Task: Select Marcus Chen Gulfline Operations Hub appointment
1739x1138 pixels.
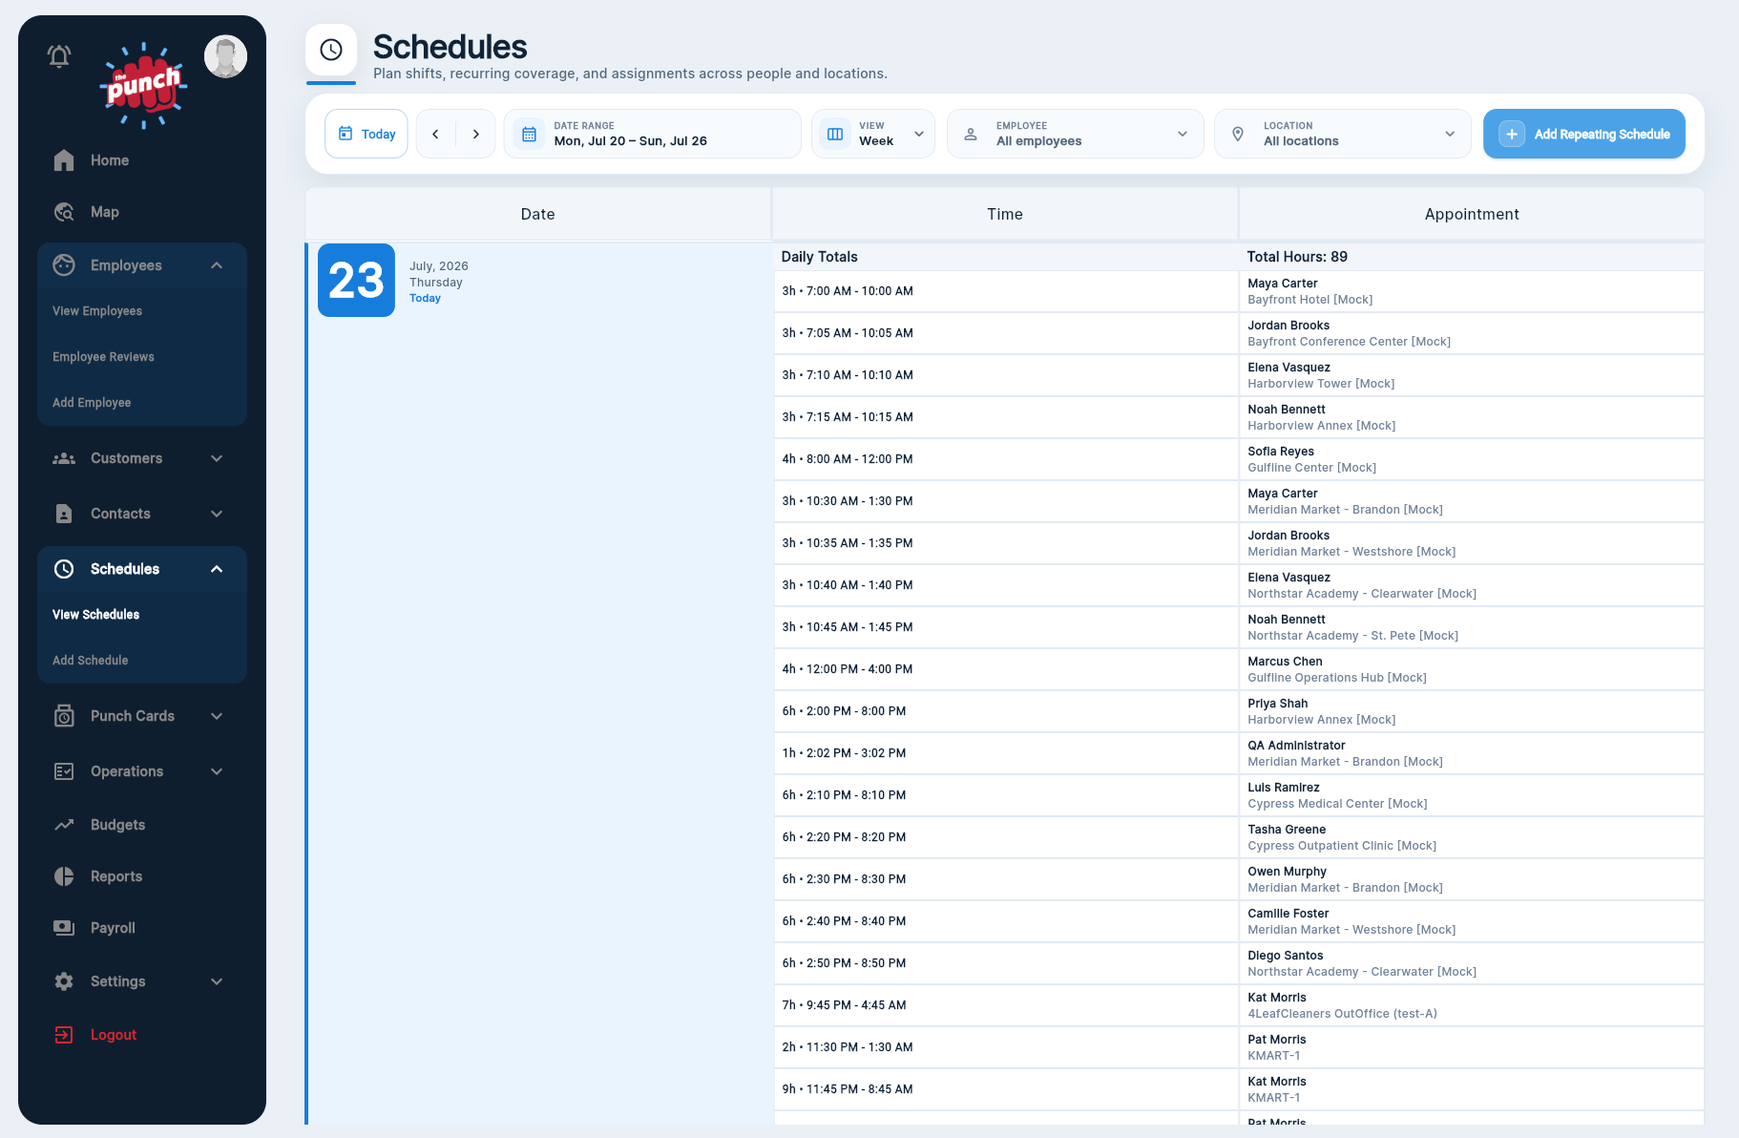Action: [1472, 669]
